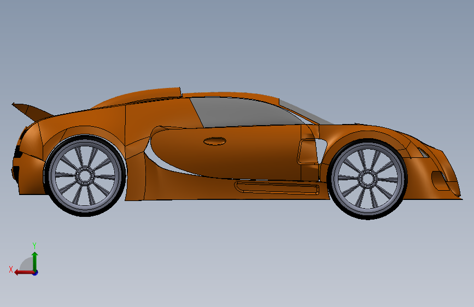
Task: Select the oval door handle on the car
Action: click(x=215, y=141)
